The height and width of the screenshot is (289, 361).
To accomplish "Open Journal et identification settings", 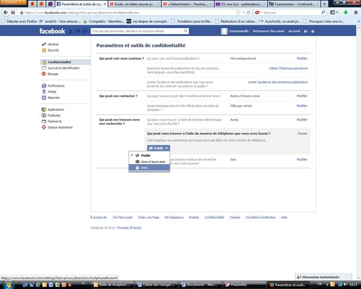I will [63, 68].
